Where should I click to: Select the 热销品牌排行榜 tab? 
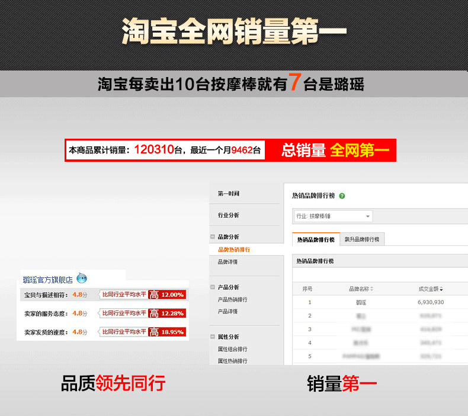316,239
